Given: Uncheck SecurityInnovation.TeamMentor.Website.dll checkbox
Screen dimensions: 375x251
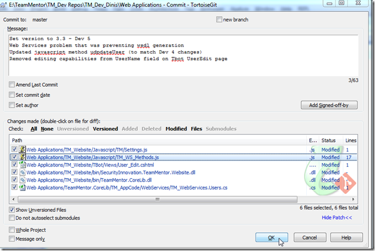Looking at the screenshot, I should 15,172.
